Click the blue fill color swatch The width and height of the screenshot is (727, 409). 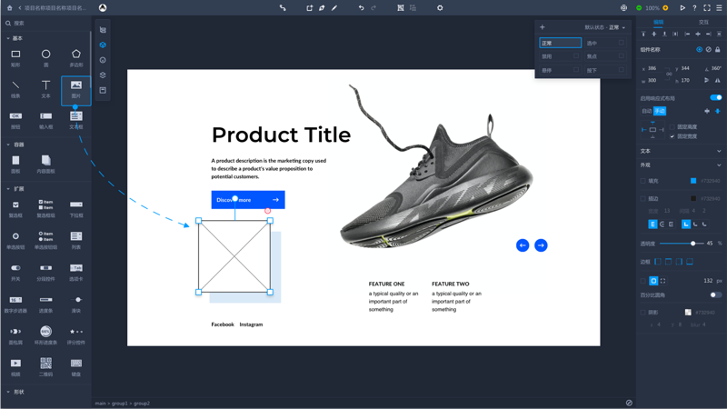(693, 181)
